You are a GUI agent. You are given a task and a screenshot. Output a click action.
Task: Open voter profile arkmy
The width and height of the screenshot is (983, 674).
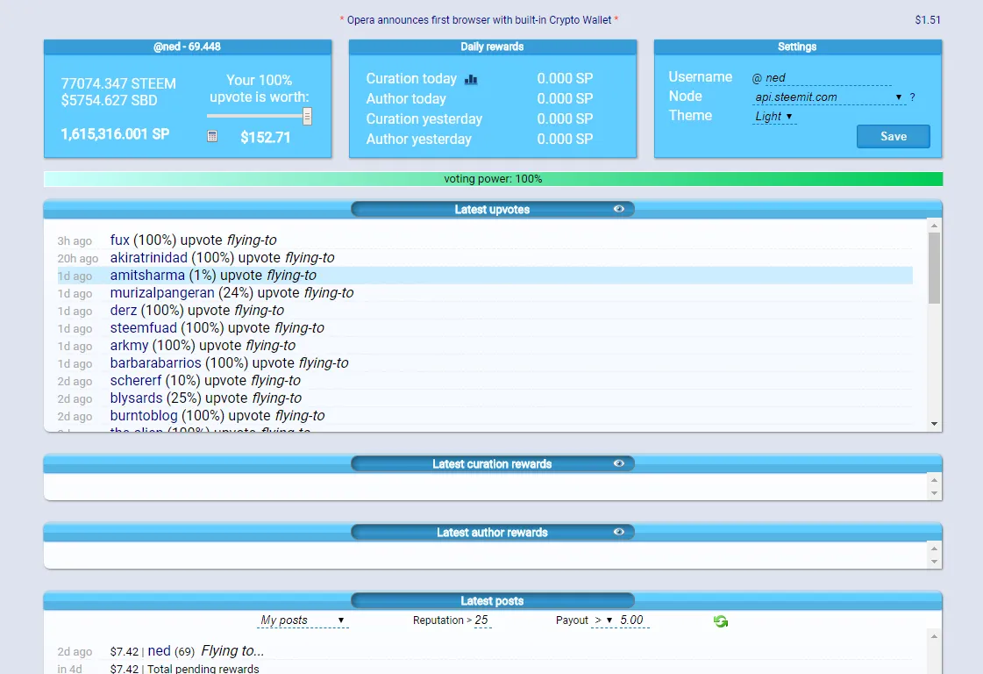129,345
